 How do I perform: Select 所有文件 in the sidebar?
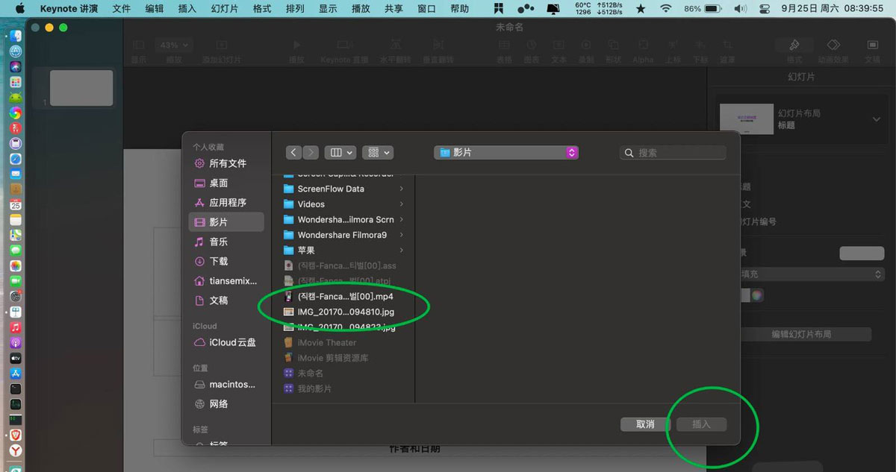226,163
